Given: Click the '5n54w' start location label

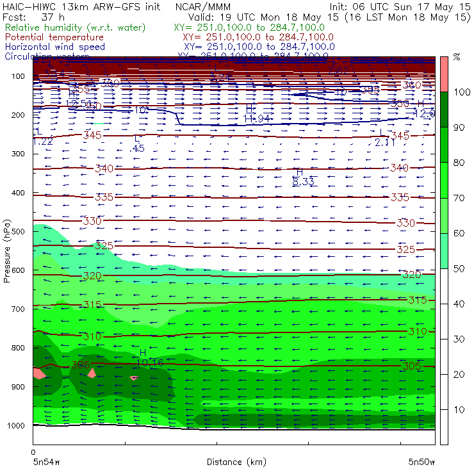Looking at the screenshot, I should coord(46,462).
